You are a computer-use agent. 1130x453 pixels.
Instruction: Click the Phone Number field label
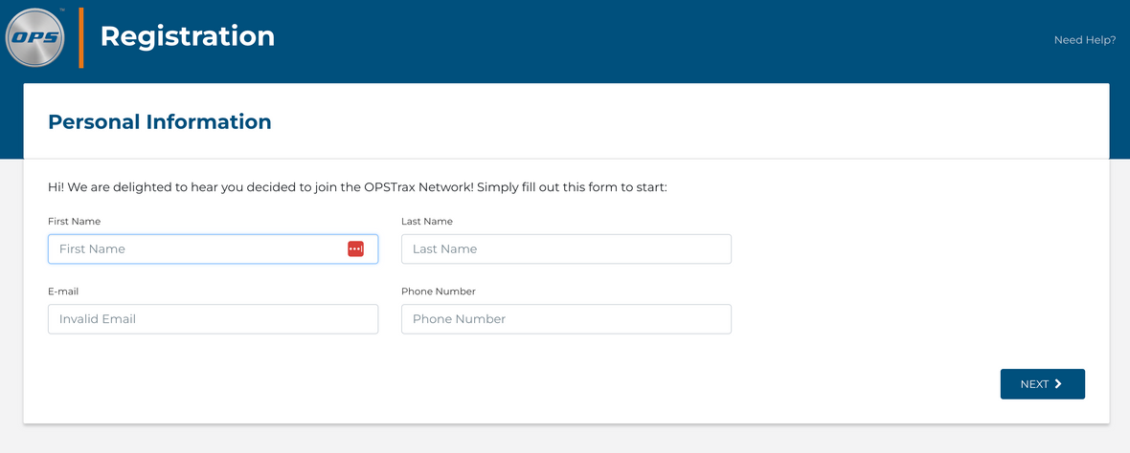pos(438,291)
